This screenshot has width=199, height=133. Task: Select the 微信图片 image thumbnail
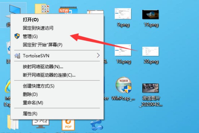pyautogui.click(x=150, y=88)
